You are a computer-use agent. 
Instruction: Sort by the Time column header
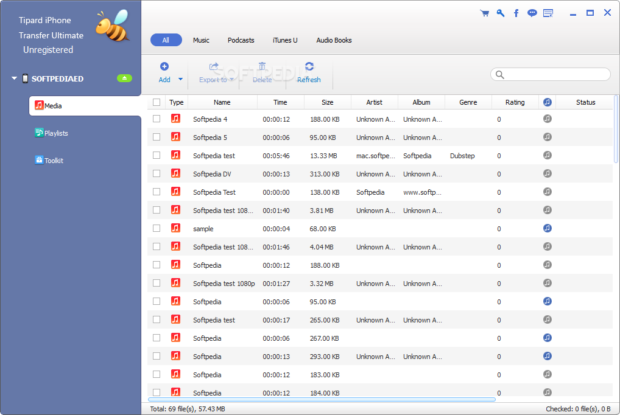pyautogui.click(x=280, y=102)
